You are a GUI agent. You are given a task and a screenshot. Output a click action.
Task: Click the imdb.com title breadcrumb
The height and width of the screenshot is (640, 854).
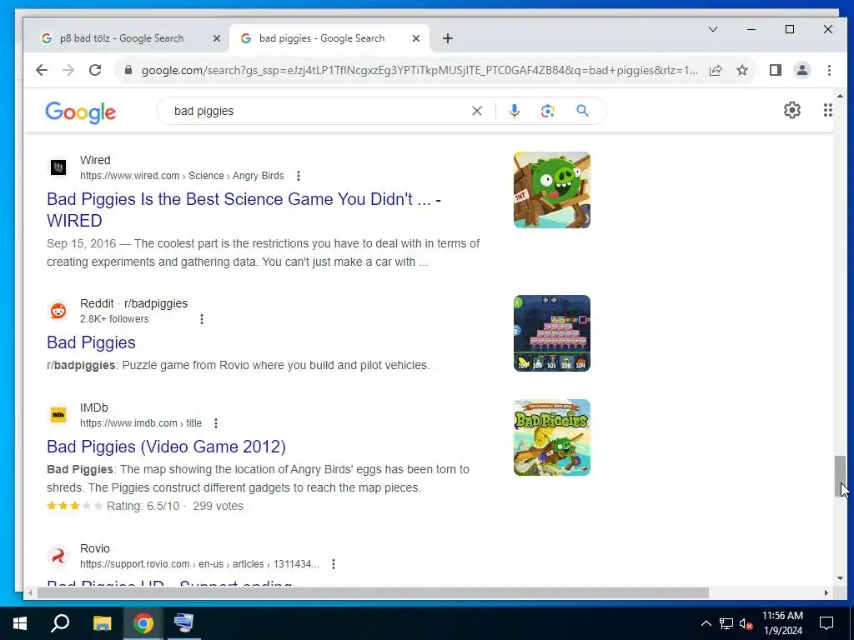coord(140,422)
